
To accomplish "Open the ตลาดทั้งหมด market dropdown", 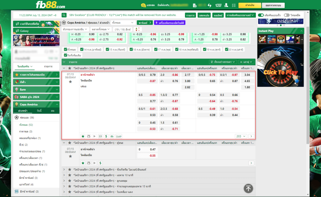I will point(101,29).
